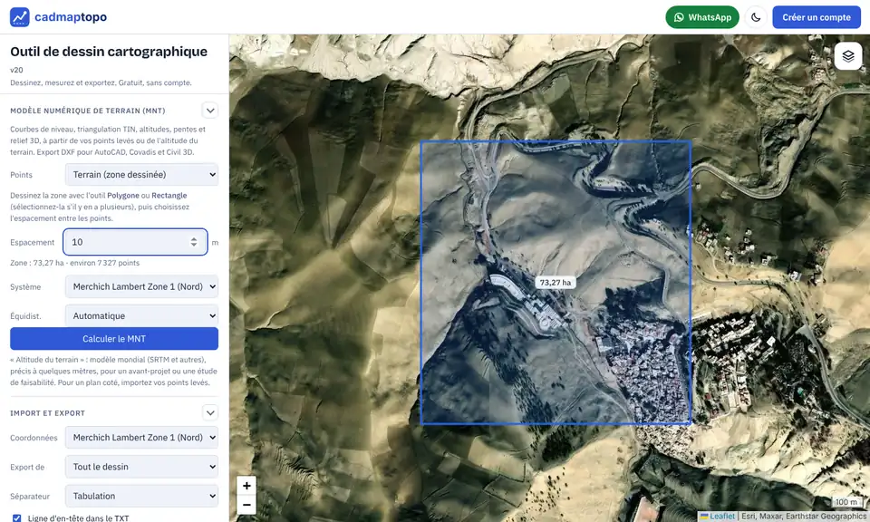Click the Polygone word in instructions
The width and height of the screenshot is (870, 522).
[123, 195]
